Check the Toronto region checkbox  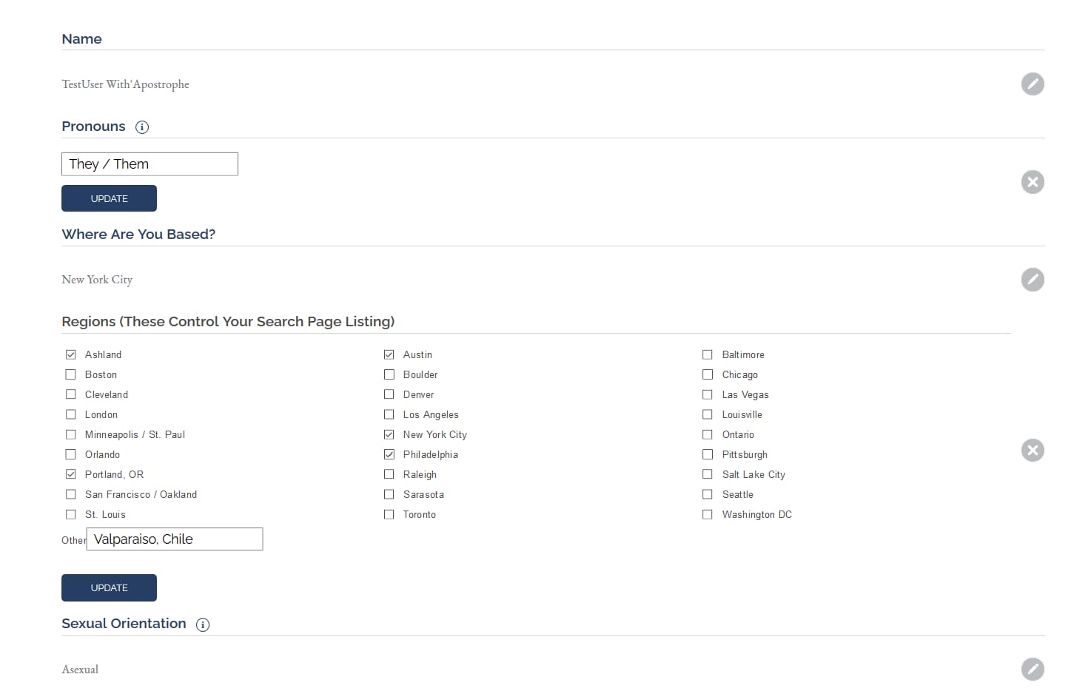(x=389, y=514)
